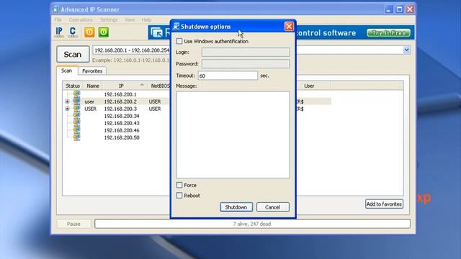Switch to the Favorites tab

[x=92, y=71]
